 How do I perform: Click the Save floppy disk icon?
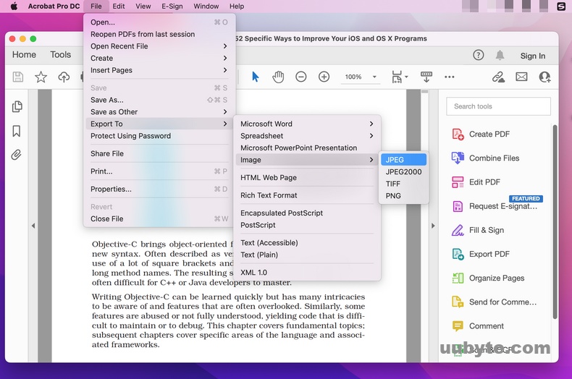(x=17, y=77)
